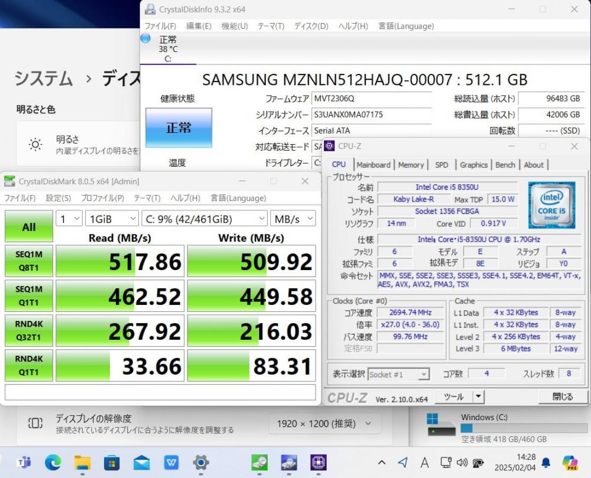Switch to CPU-Z taskbar icon
The image size is (591, 478).
(319, 462)
